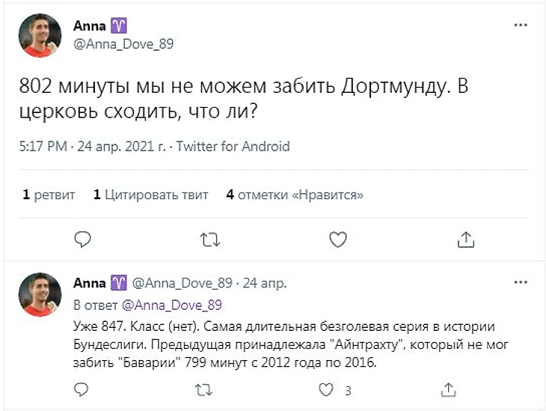
Task: Retweet the reply tweet about Bundesliga
Action: click(x=202, y=389)
